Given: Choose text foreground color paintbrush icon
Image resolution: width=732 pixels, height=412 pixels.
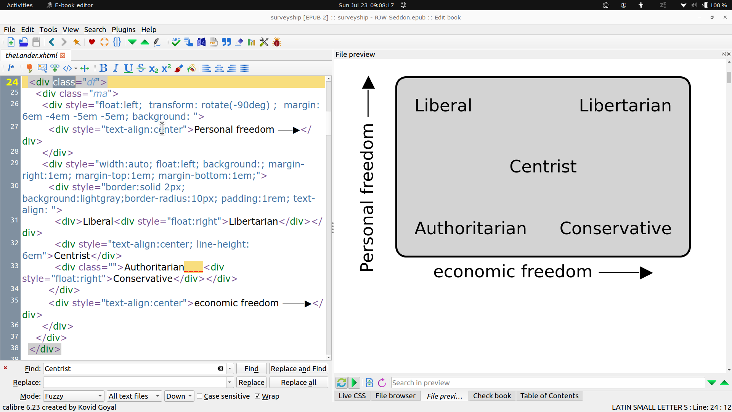Looking at the screenshot, I should [179, 68].
